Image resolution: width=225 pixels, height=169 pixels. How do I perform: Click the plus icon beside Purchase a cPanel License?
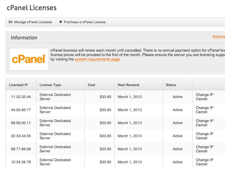pyautogui.click(x=61, y=22)
